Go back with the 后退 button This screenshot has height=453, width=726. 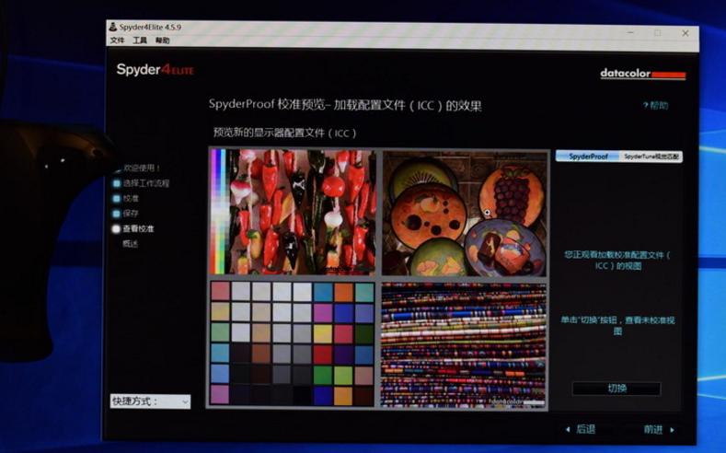click(x=582, y=429)
